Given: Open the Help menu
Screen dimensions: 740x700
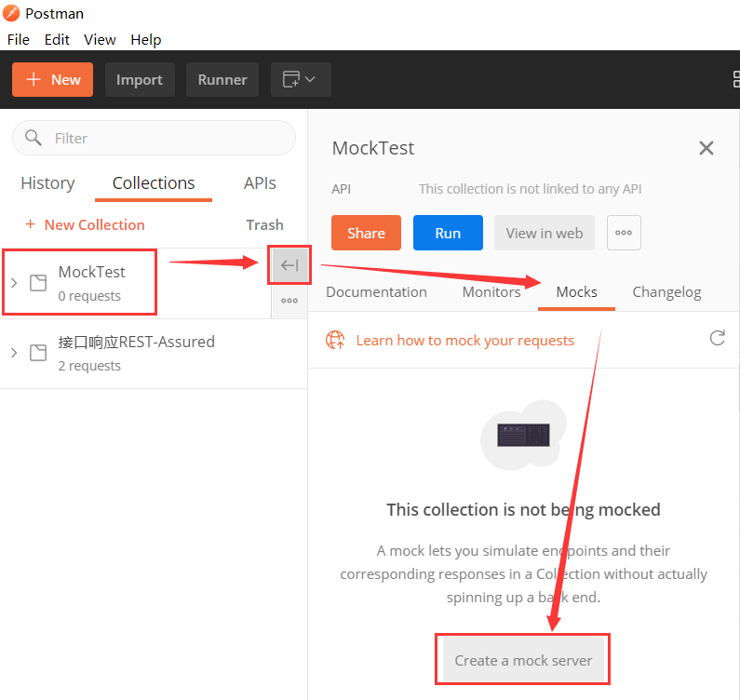Looking at the screenshot, I should pos(146,39).
